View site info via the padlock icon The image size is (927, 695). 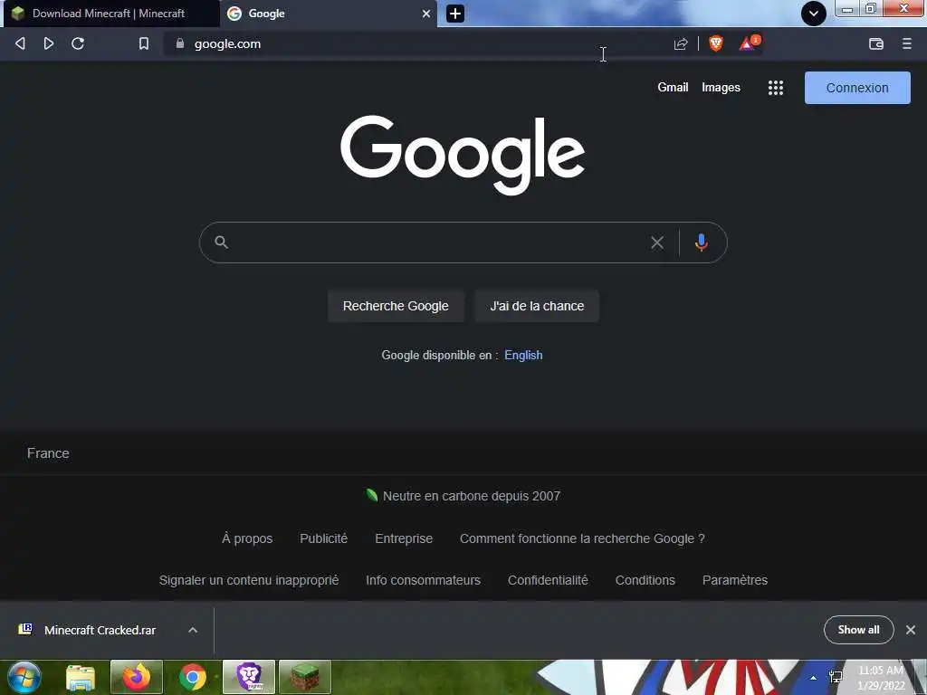point(180,43)
